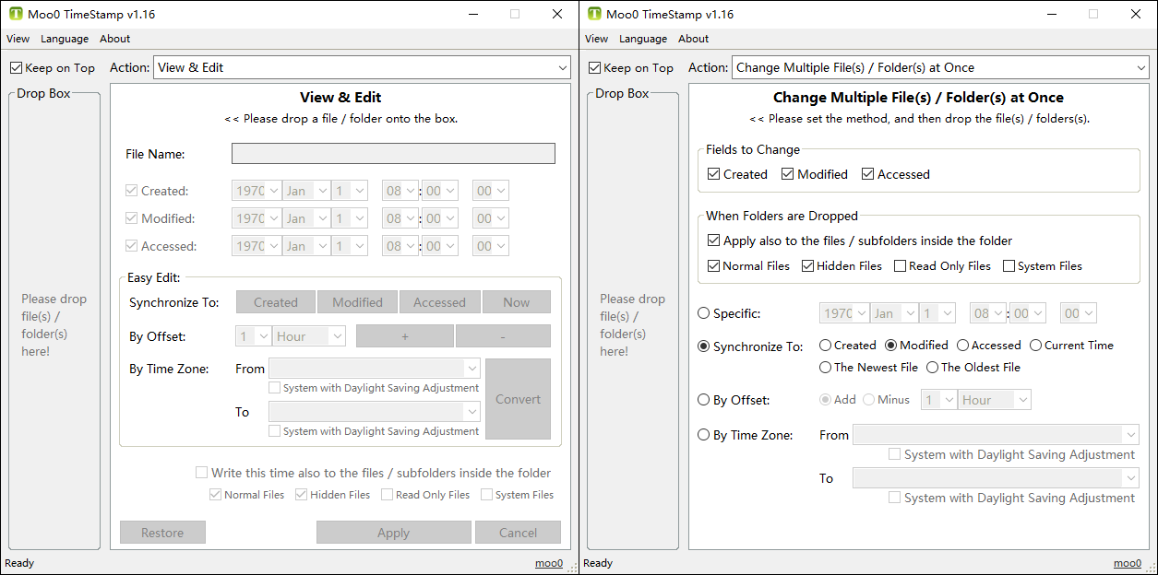Expand the Hour unit dropdown next to By Offset
Viewport: 1158px width, 575px height.
coord(995,400)
